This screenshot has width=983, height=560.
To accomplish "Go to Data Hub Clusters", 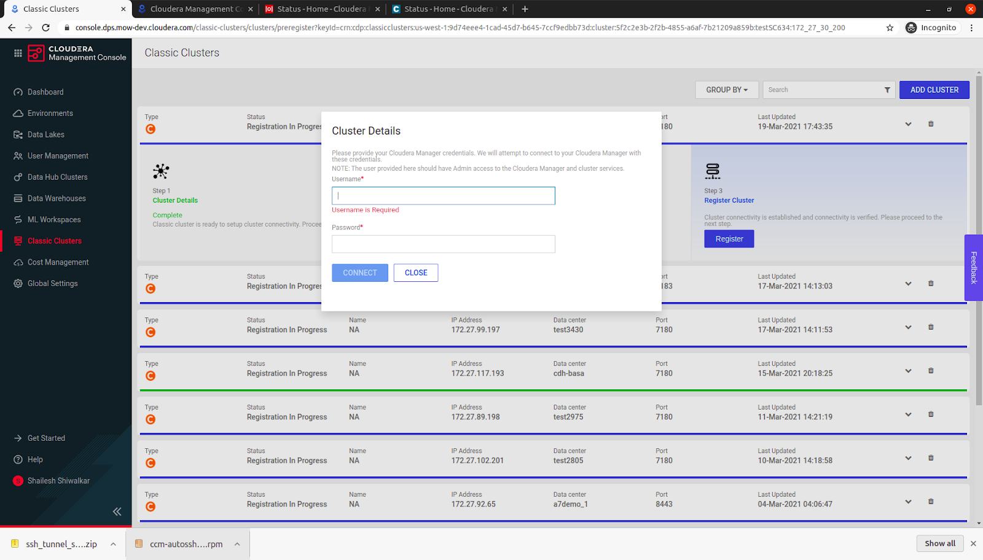I will click(x=56, y=176).
